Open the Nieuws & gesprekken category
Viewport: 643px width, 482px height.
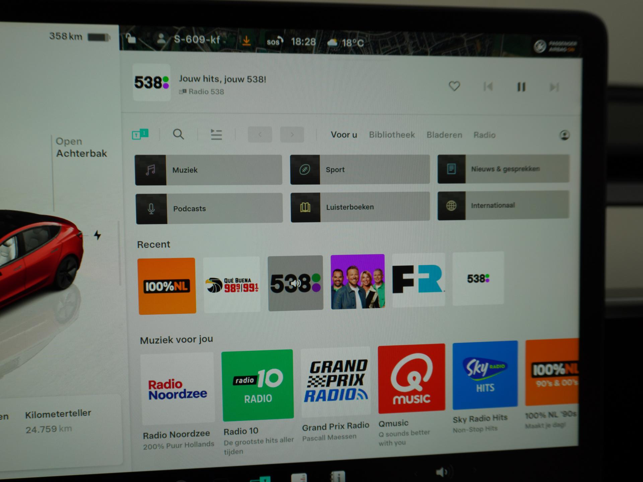pos(503,169)
